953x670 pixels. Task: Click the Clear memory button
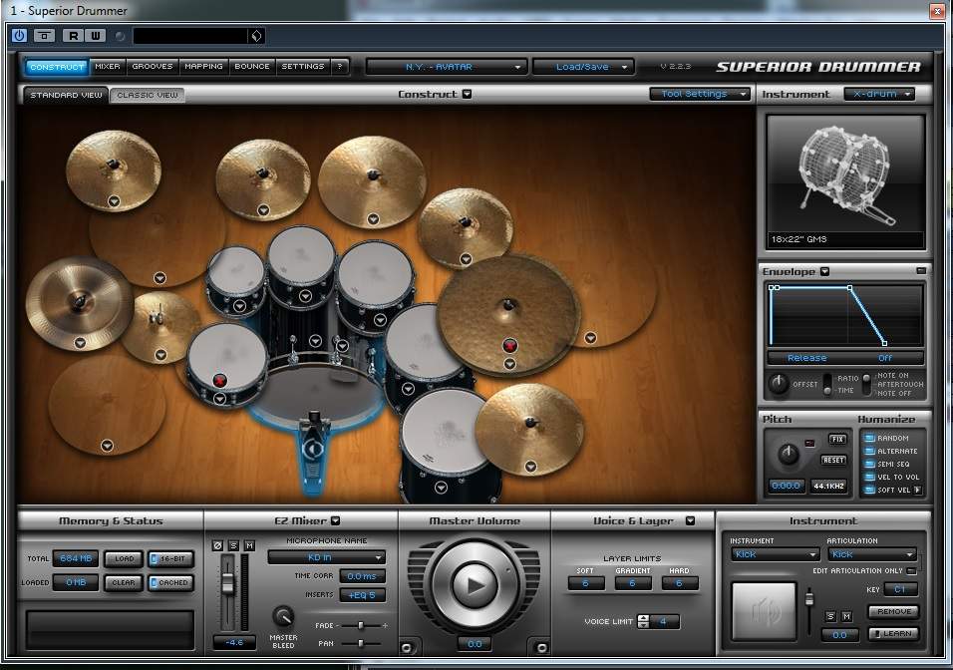tap(124, 582)
